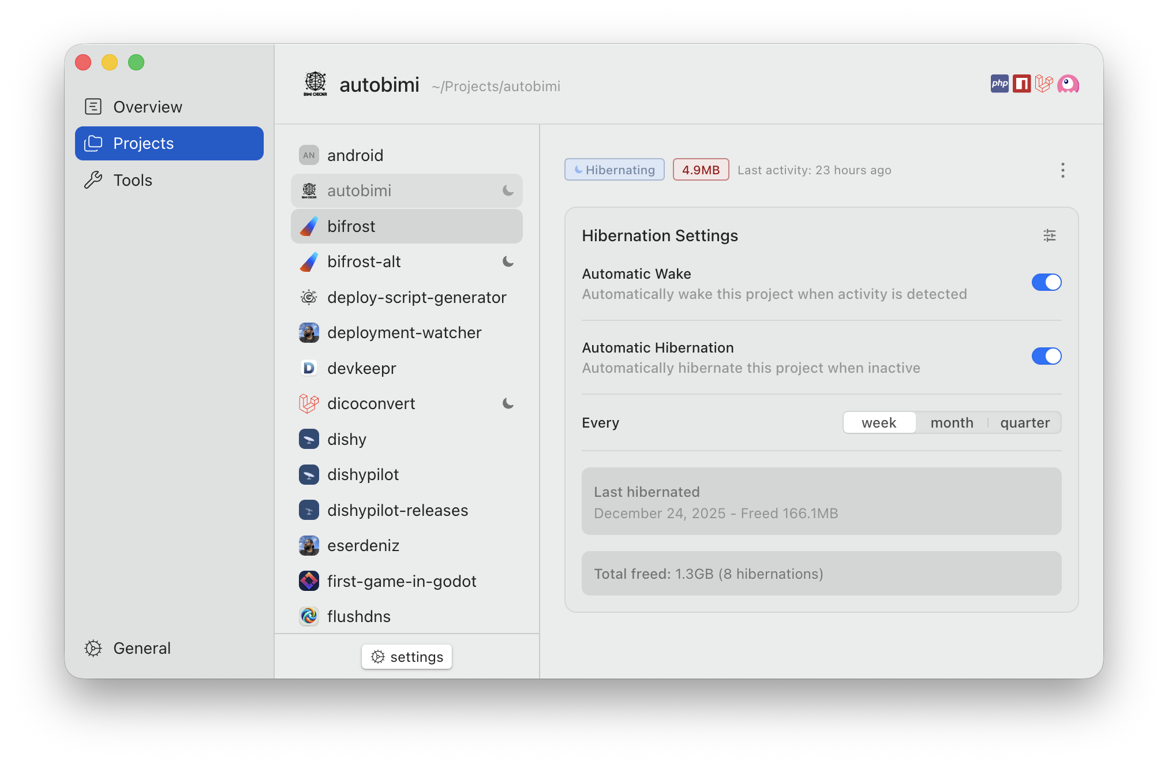Click the wrench icon next to Tools

(x=93, y=180)
